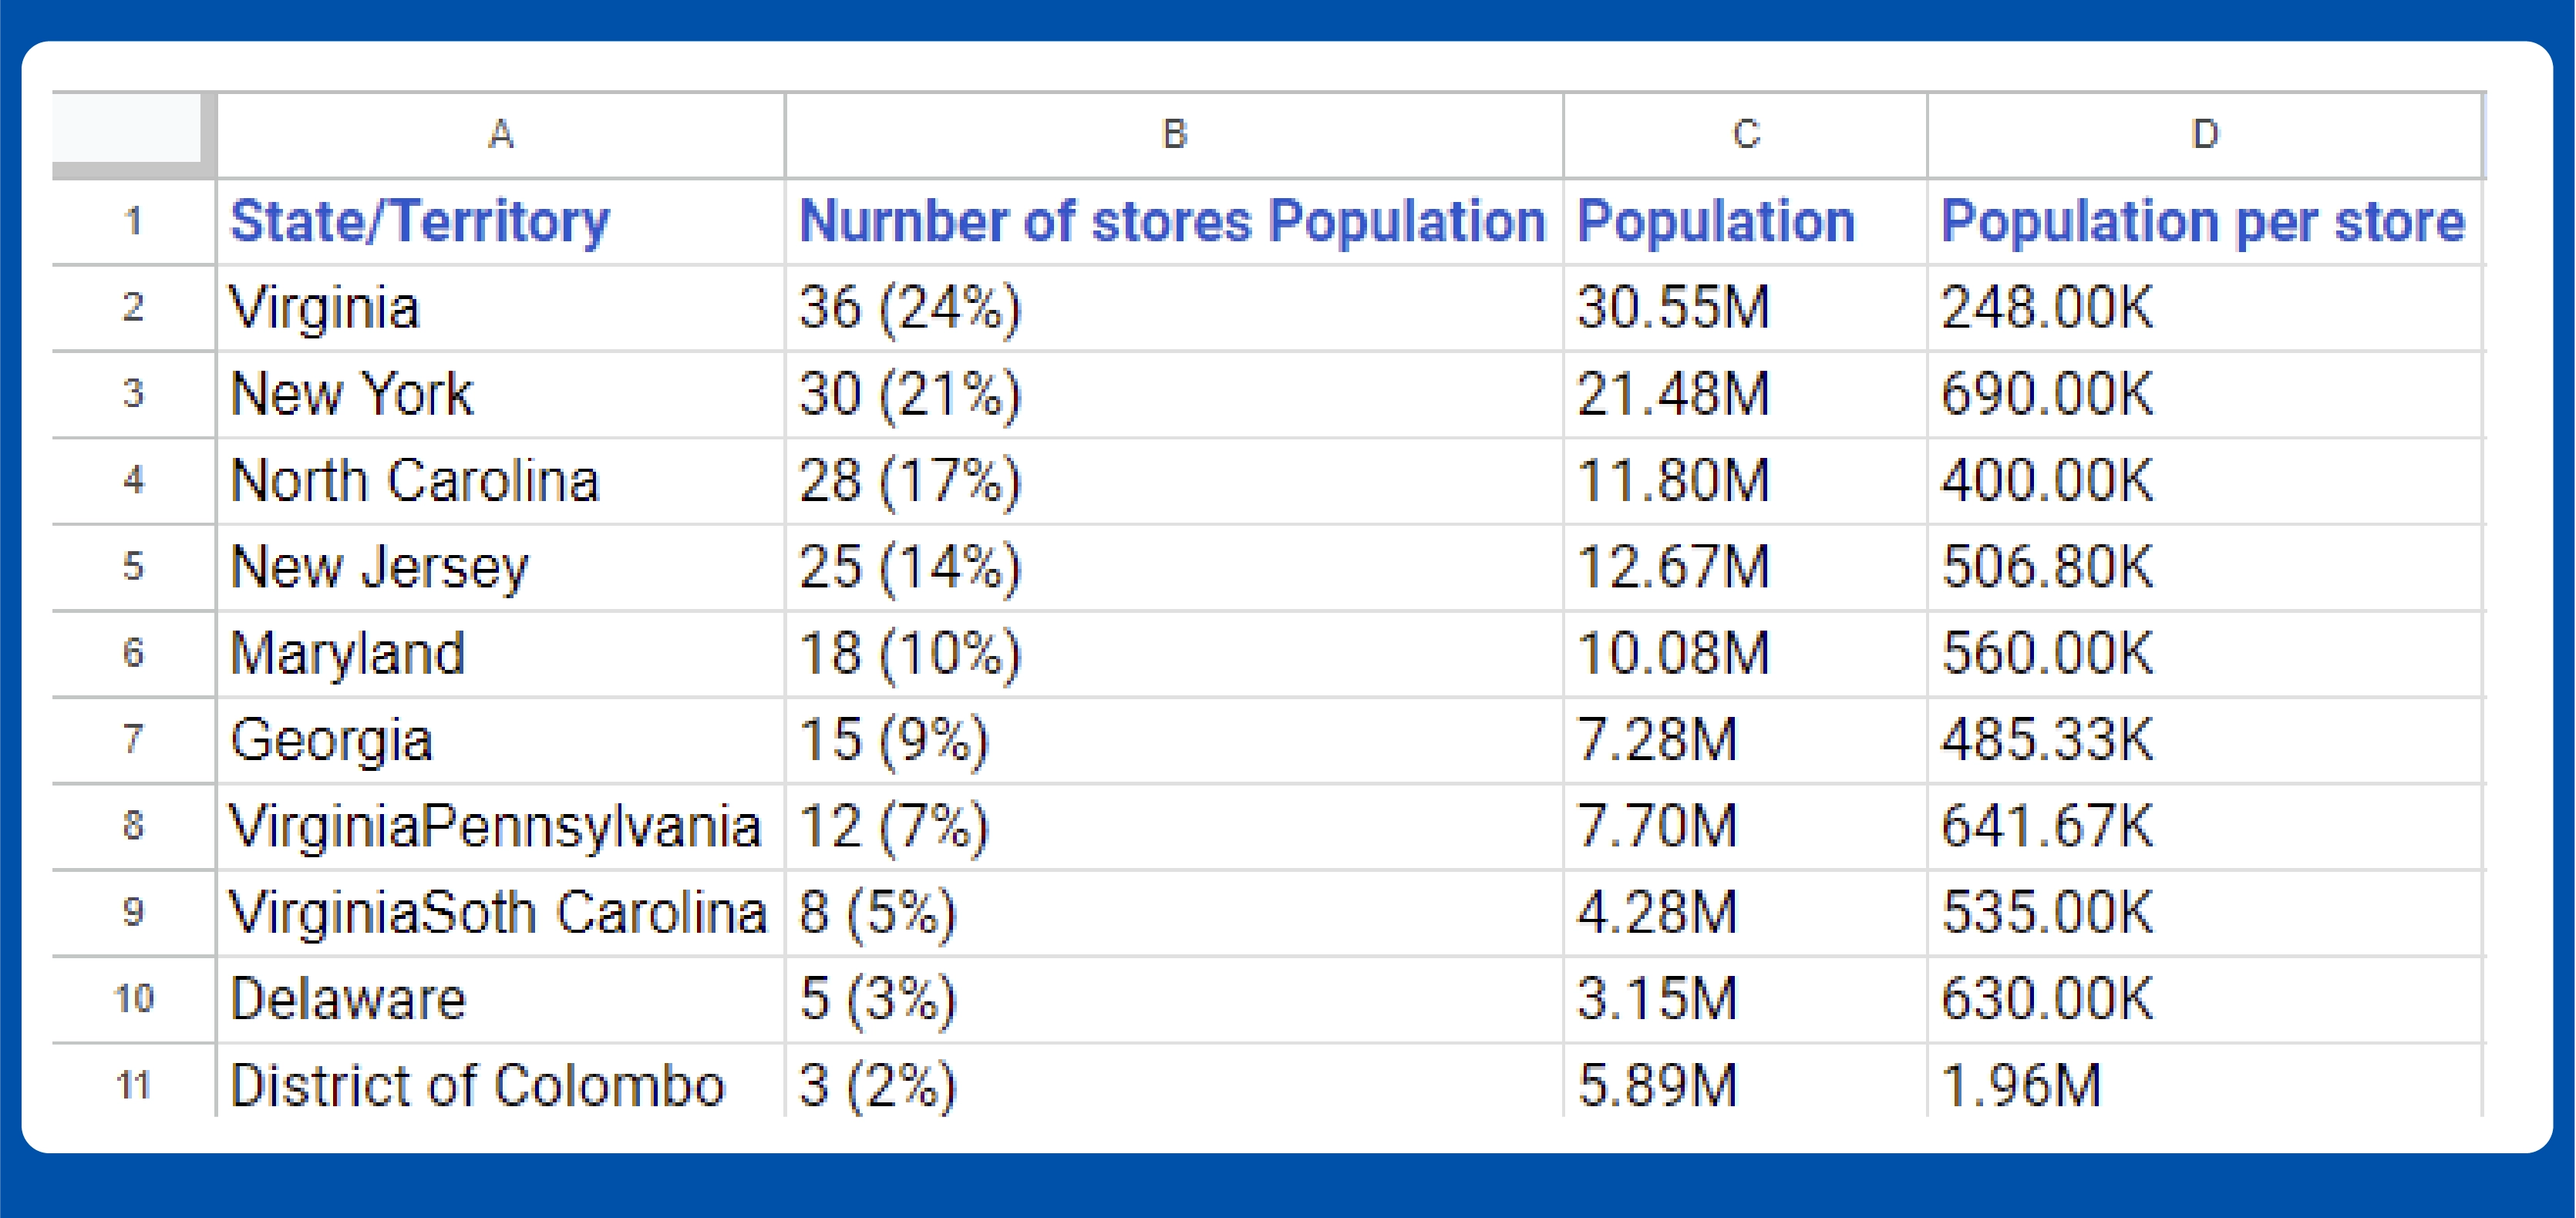Select row header 1
The image size is (2576, 1218).
133,222
